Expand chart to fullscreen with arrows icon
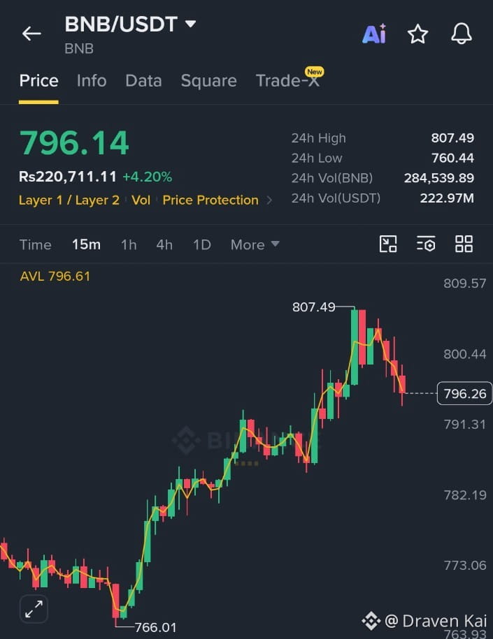This screenshot has width=493, height=639. tap(34, 609)
